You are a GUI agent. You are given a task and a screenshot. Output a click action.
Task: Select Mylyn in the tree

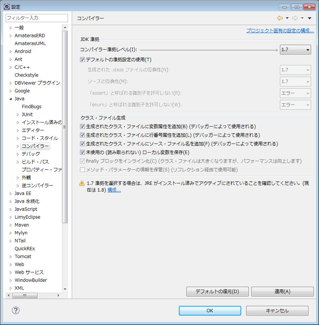pos(21,233)
